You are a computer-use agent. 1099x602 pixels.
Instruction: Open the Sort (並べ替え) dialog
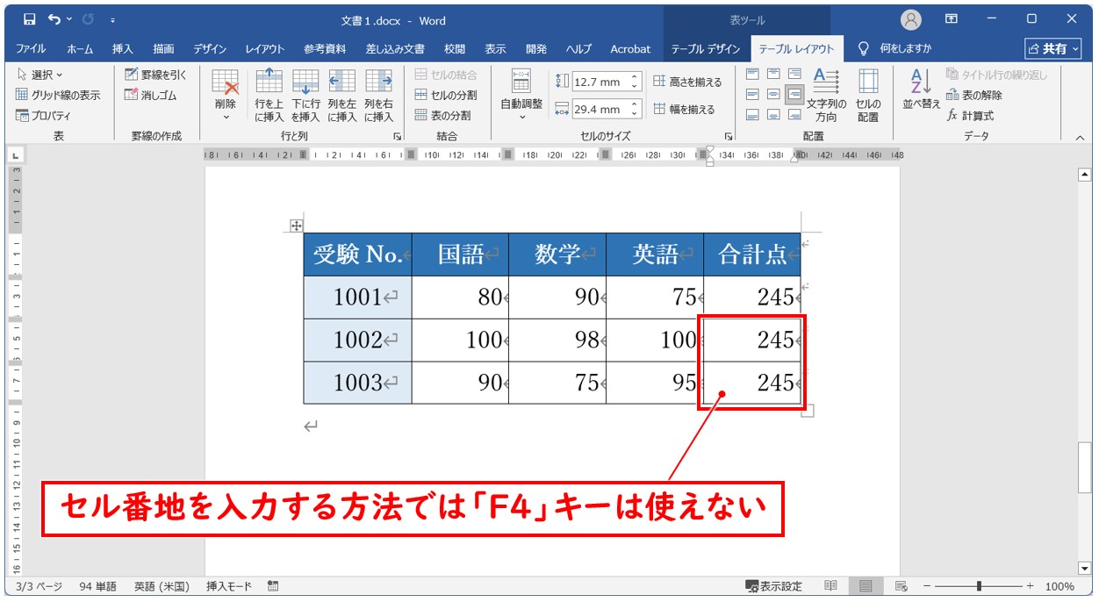921,90
